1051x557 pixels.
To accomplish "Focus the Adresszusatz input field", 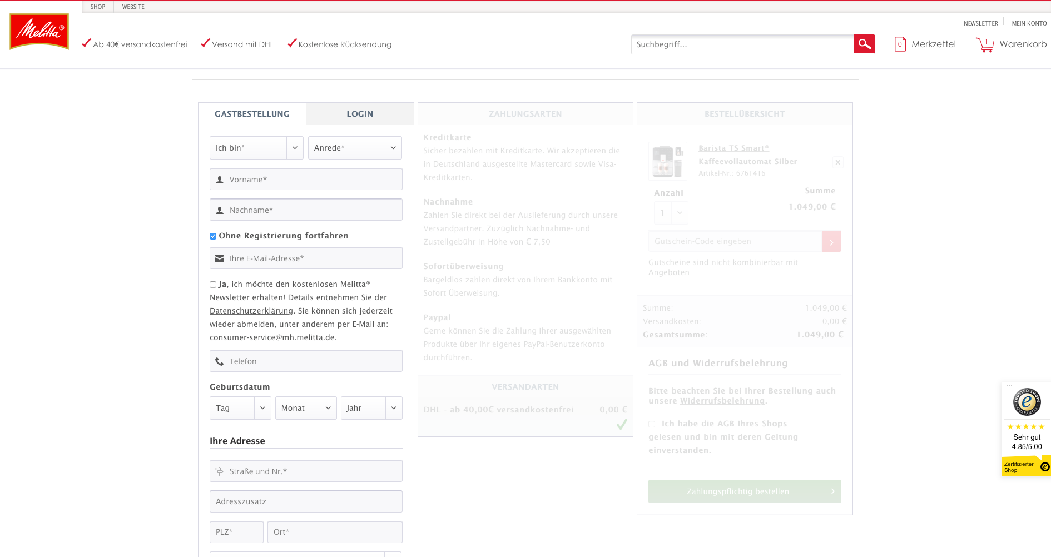I will pyautogui.click(x=306, y=501).
